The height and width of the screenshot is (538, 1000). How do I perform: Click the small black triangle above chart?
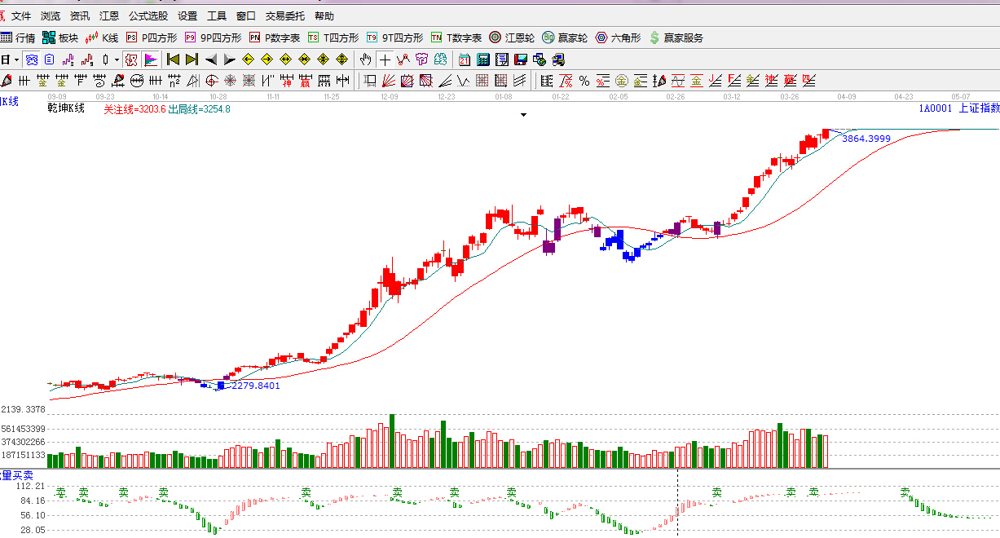click(523, 115)
